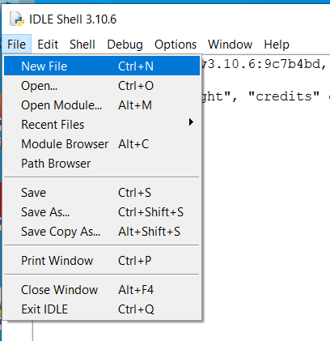Click the "credits" text in shell output
Image resolution: width=330 pixels, height=341 pixels.
pos(284,96)
